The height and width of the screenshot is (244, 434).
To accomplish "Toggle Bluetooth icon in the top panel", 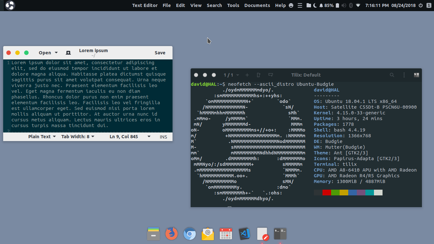I will 351,5.
